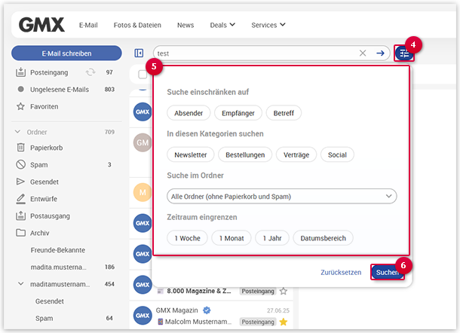Click the GMX Magazin sender avatar
460x333 pixels.
click(143, 316)
